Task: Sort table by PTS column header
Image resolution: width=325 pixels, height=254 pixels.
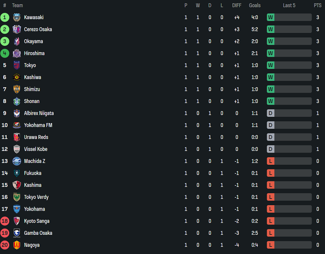Action: (317, 5)
